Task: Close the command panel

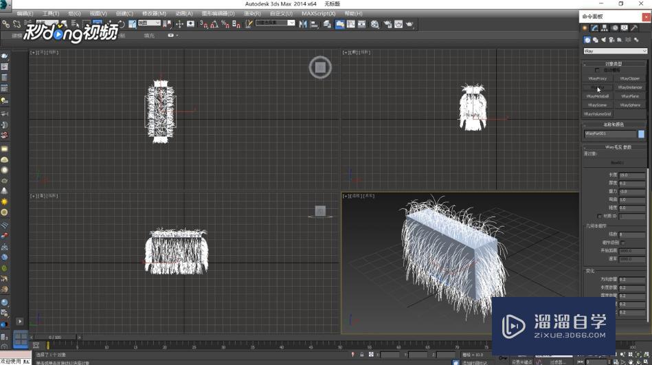Action: click(x=647, y=16)
